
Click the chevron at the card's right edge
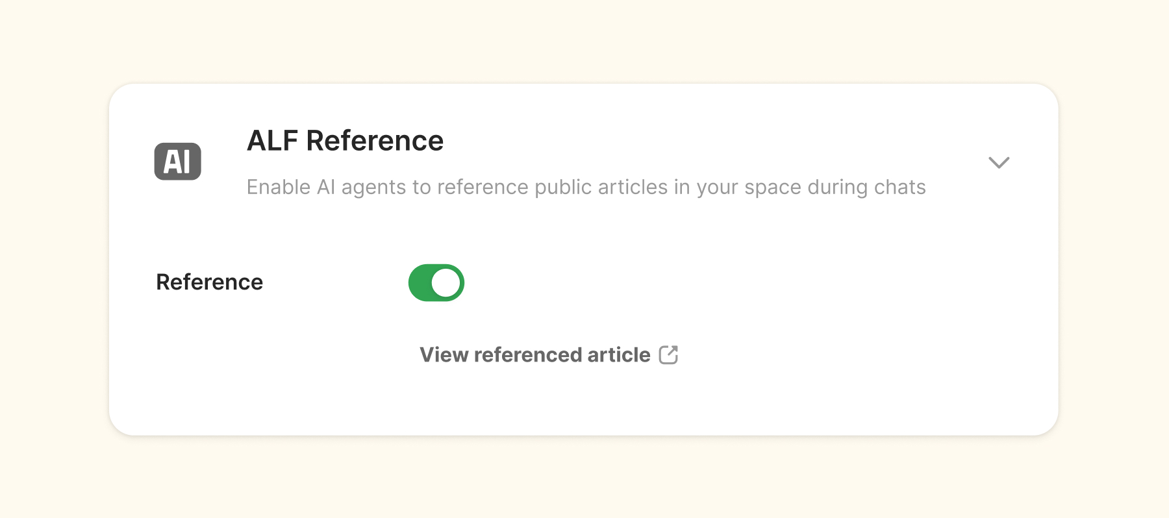(998, 162)
